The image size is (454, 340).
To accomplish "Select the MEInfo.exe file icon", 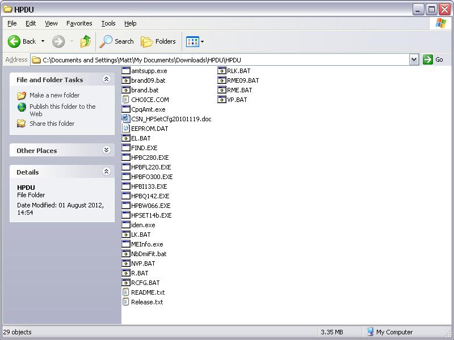I will click(126, 244).
